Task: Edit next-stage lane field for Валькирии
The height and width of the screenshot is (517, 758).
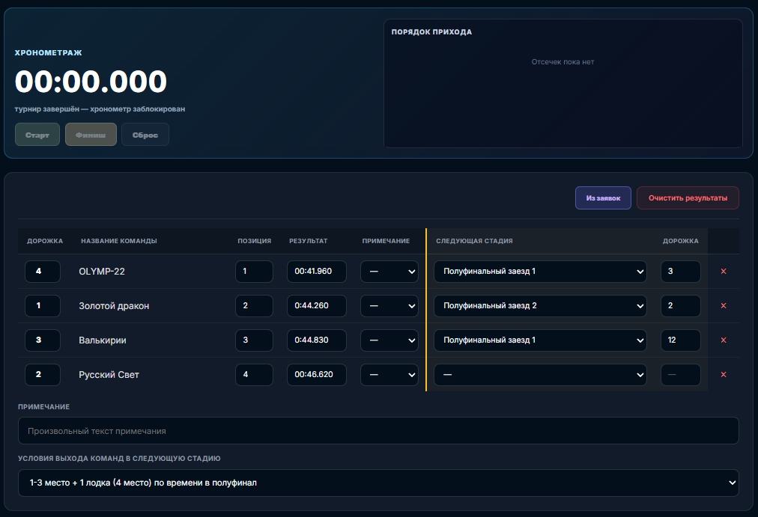Action: pyautogui.click(x=681, y=340)
